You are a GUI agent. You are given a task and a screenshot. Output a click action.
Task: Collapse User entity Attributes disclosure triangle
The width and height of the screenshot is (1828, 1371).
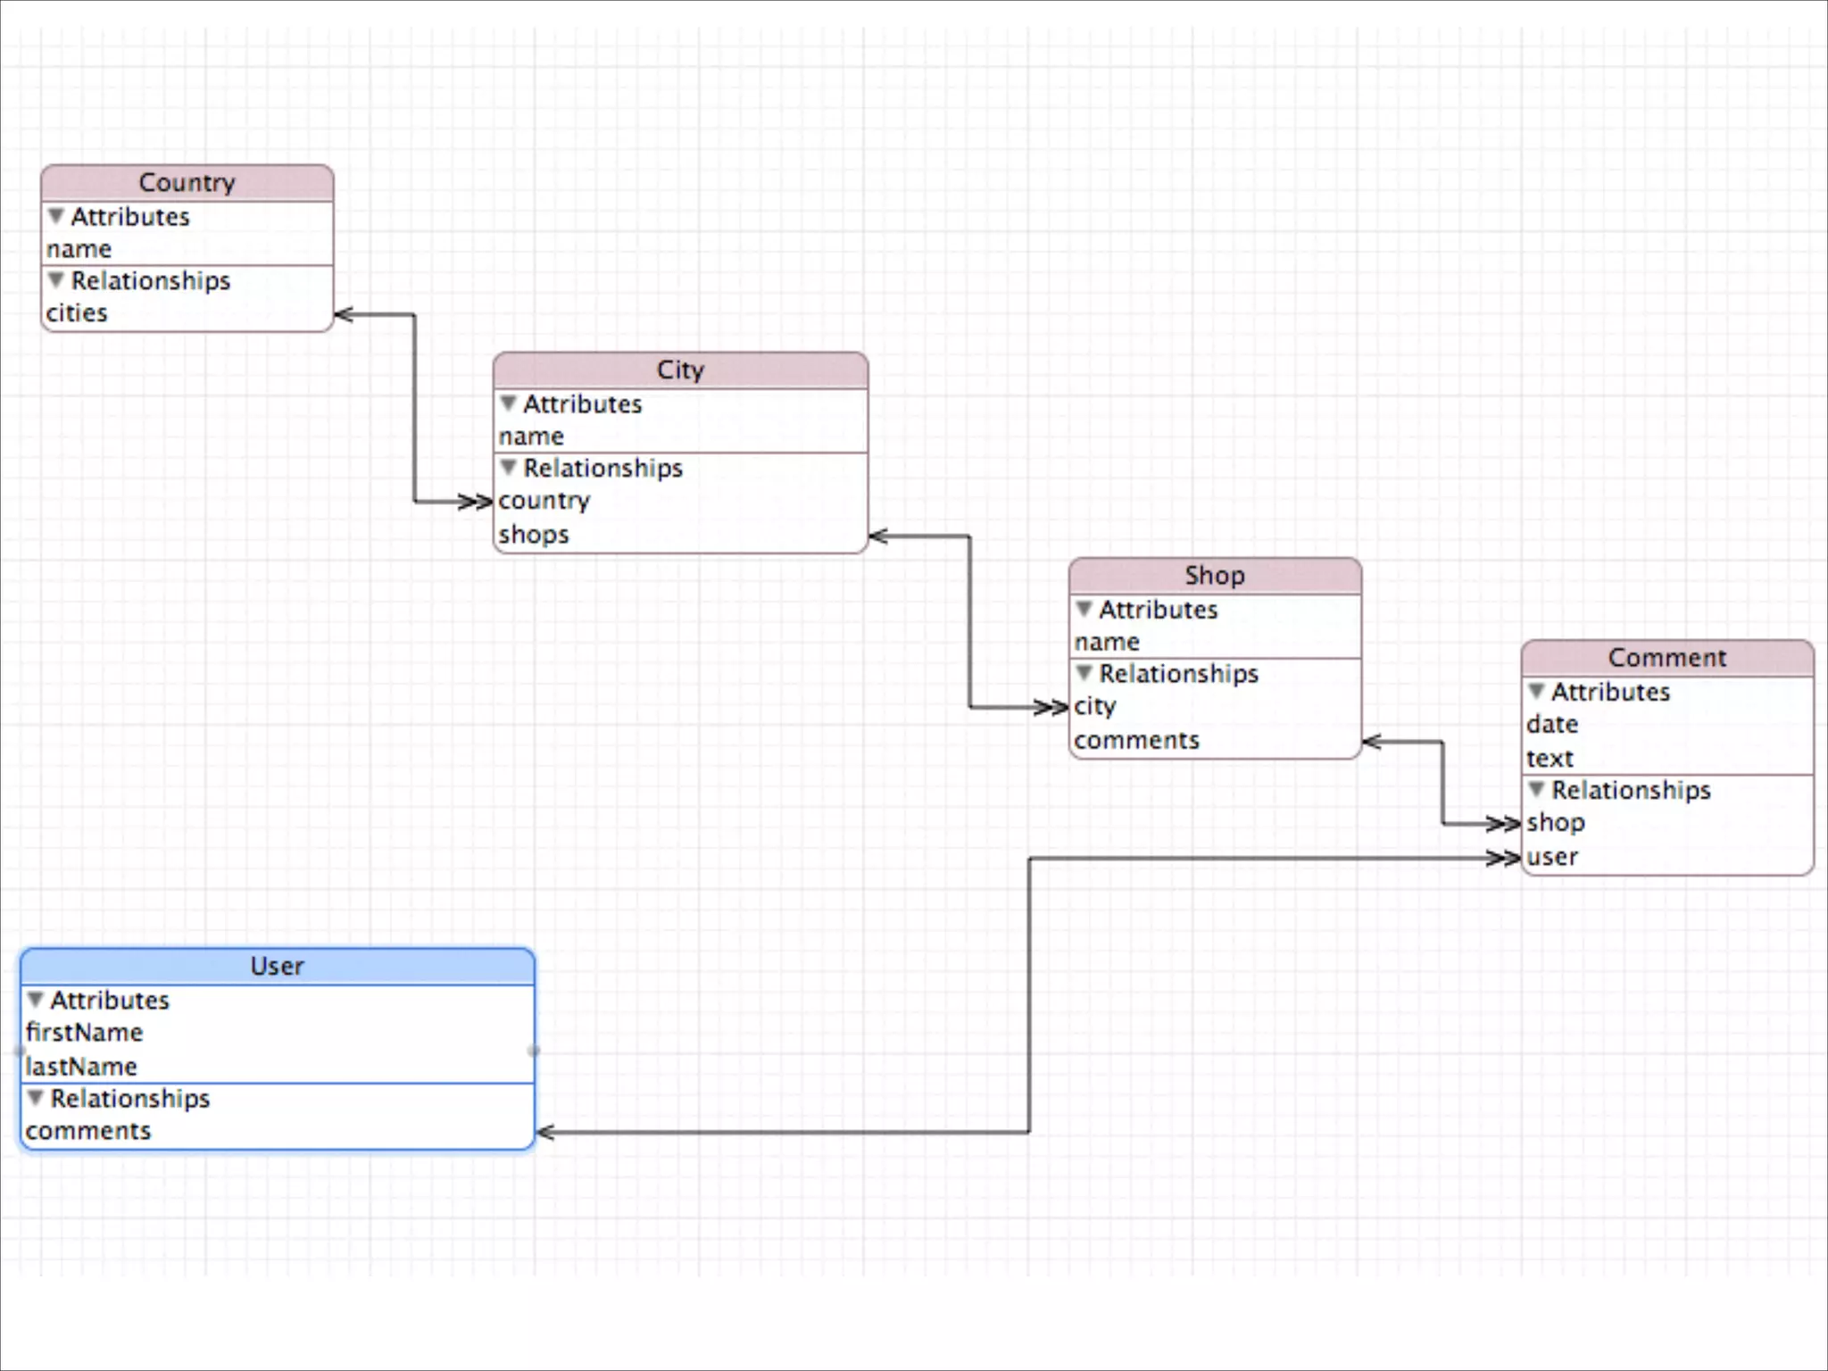point(35,999)
